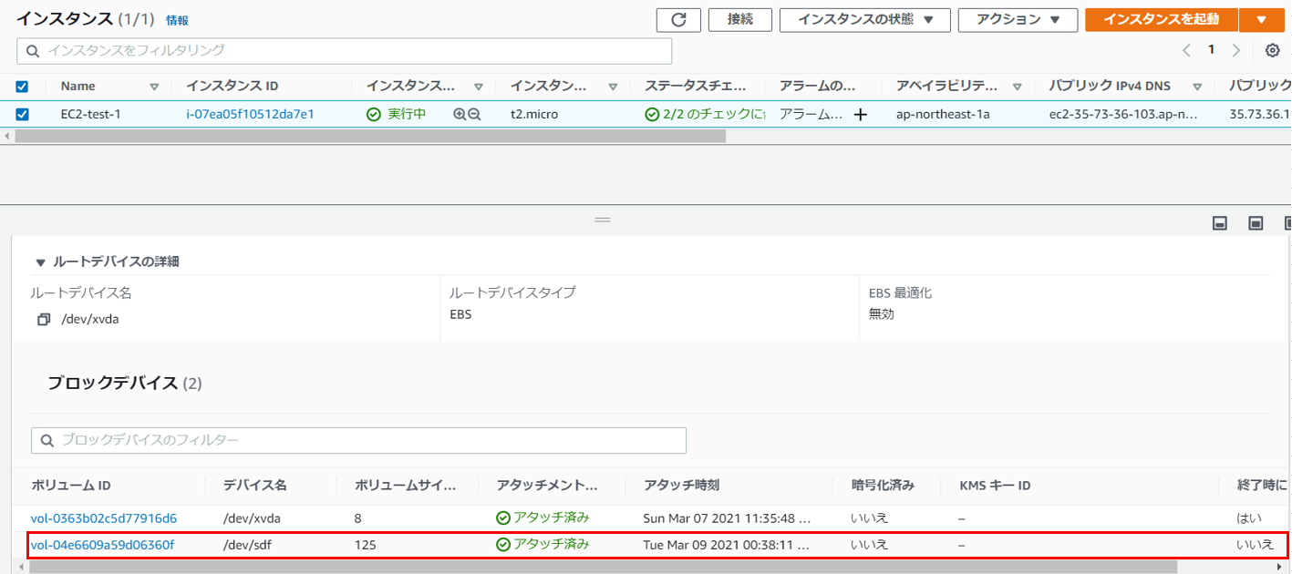This screenshot has height=574, width=1292.
Task: Open the table preferences gear icon
Action: point(1273,50)
